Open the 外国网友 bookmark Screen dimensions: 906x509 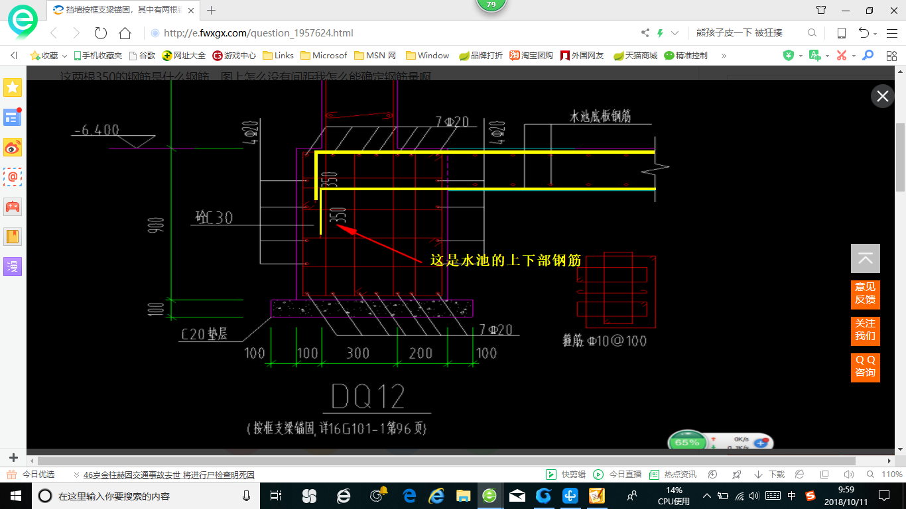582,56
